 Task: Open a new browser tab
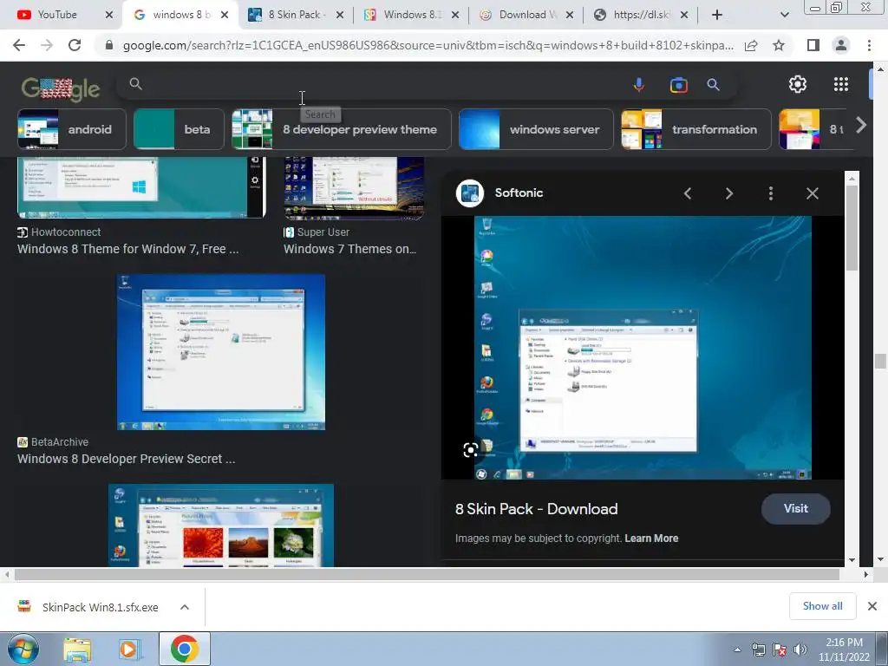coord(717,15)
